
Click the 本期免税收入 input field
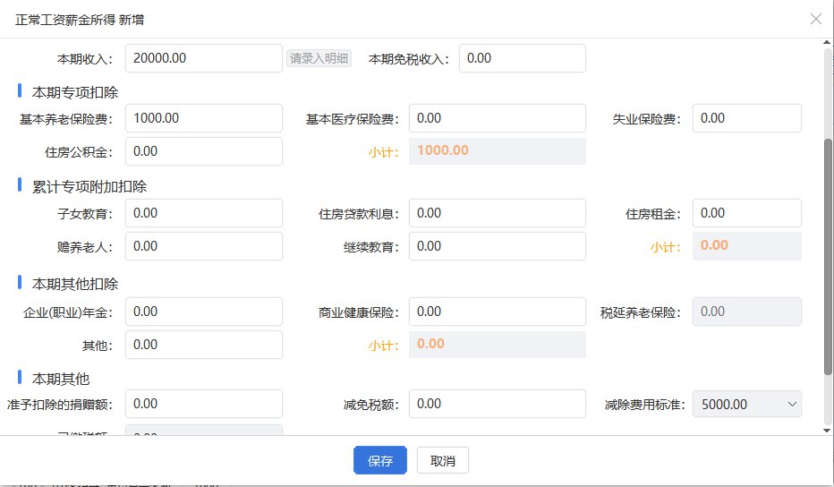[x=522, y=58]
